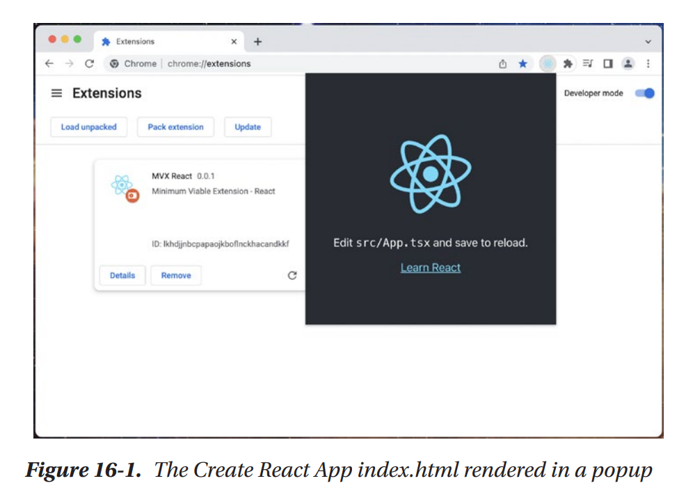This screenshot has height=497, width=686.
Task: Reload the MVX React extension
Action: click(292, 275)
